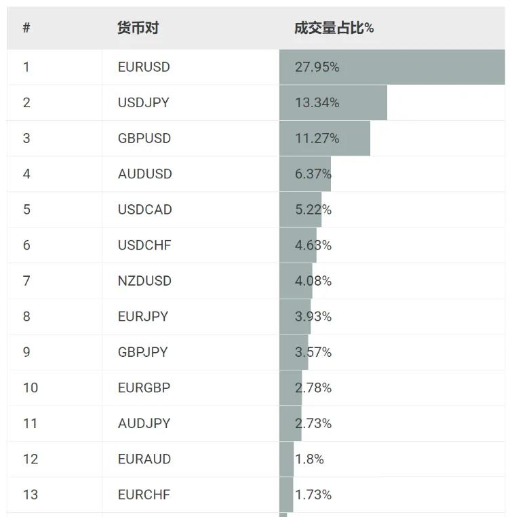This screenshot has height=517, width=512.
Task: Click the 1.8% volume share value
Action: tap(309, 459)
